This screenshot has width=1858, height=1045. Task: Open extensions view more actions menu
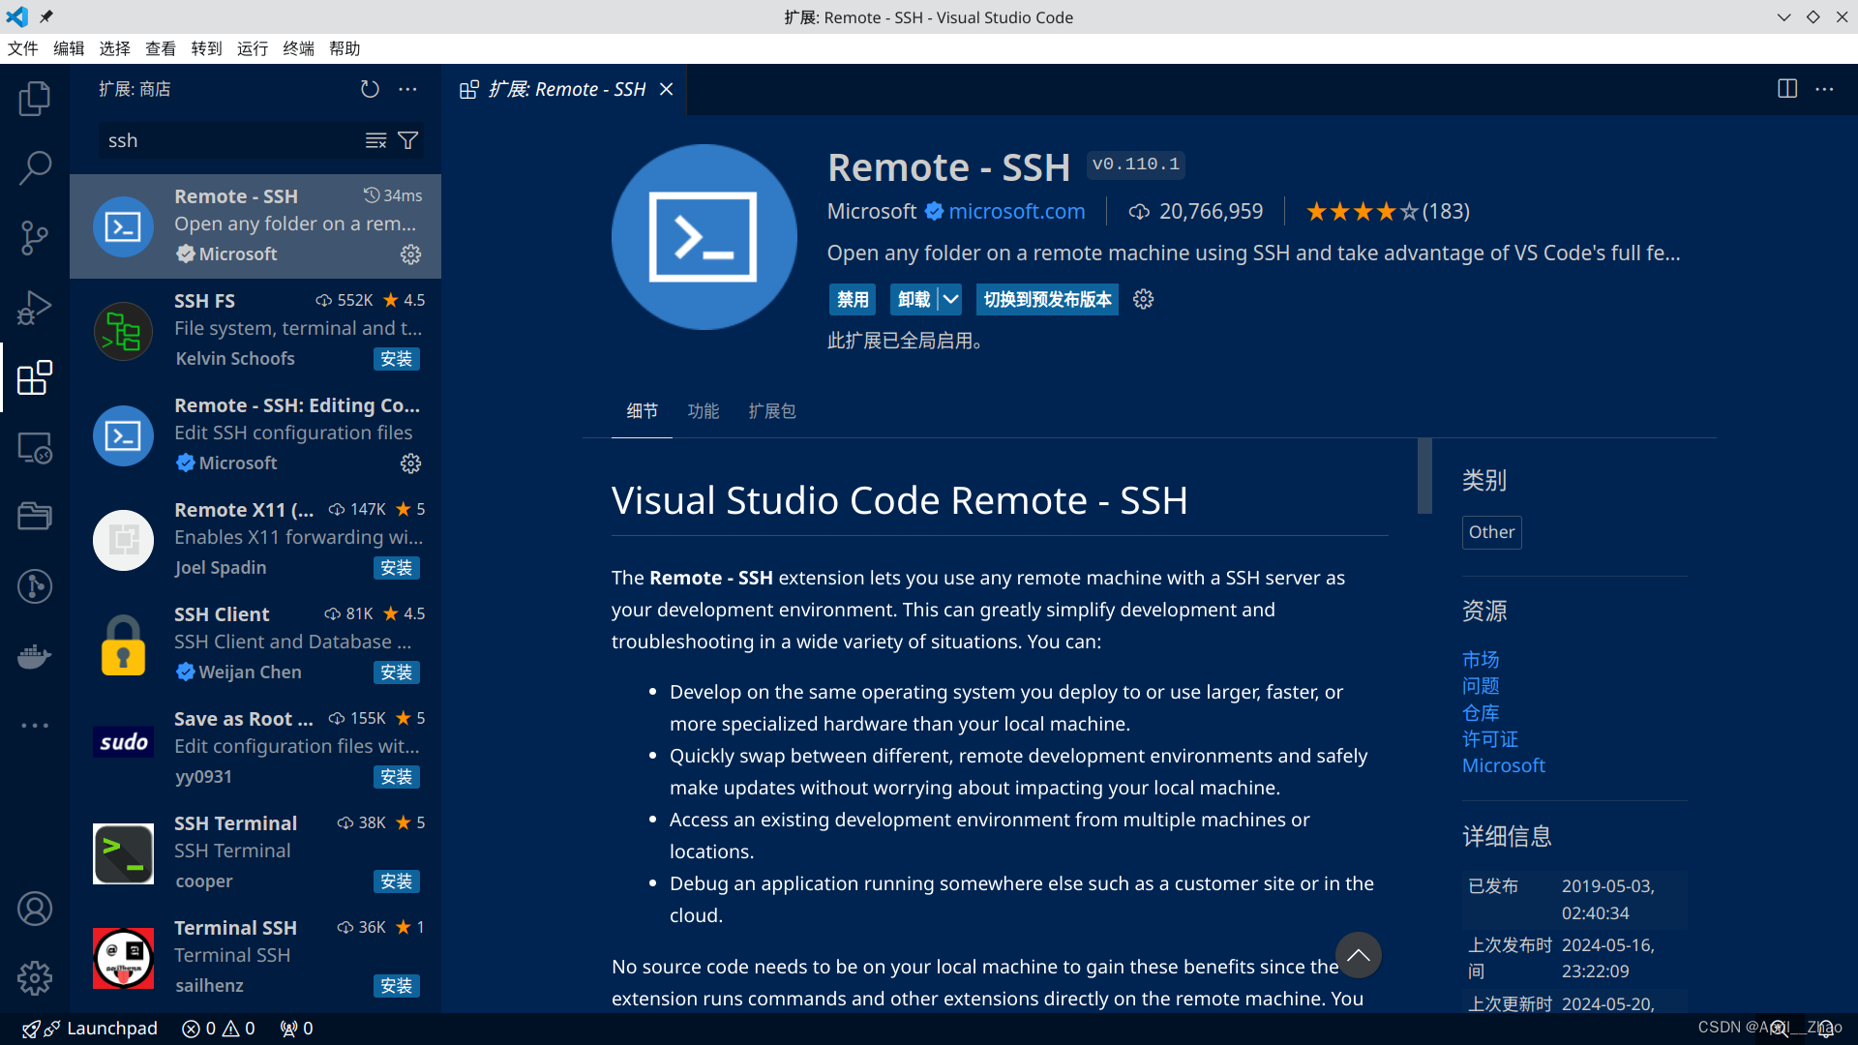pos(408,89)
